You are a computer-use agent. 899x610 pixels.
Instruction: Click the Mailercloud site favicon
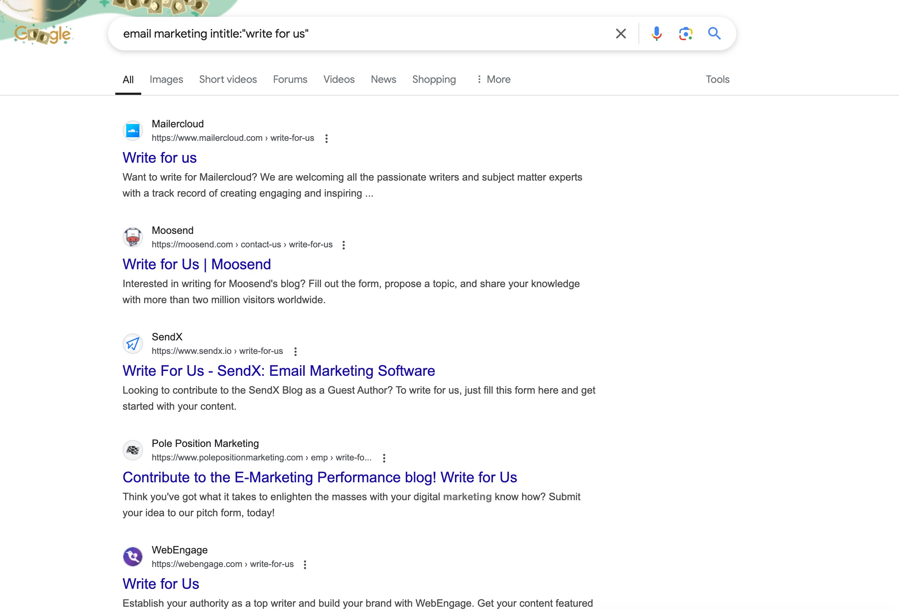133,130
